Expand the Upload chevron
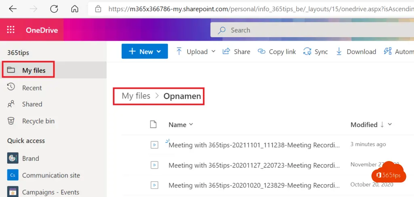Screen dimensions: 414x197 point(213,51)
